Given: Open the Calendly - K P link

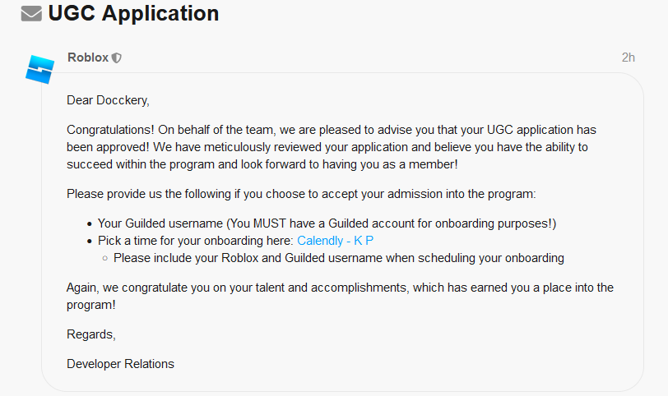Looking at the screenshot, I should tap(336, 241).
